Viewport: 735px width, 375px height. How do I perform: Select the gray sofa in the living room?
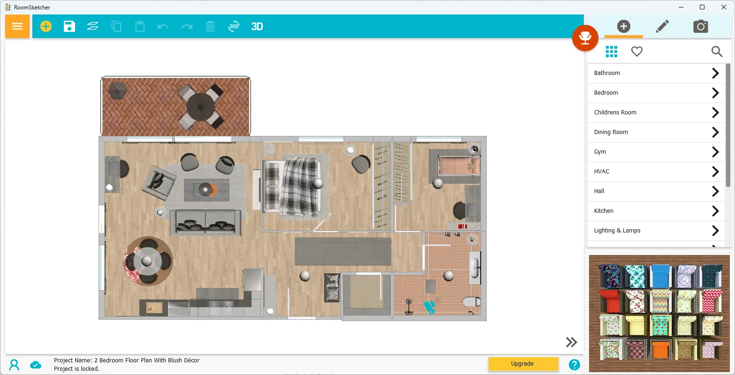pyautogui.click(x=206, y=222)
